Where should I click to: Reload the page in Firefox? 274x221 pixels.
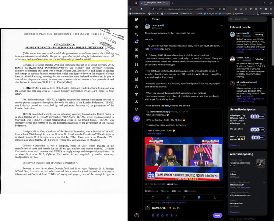coord(141,9)
